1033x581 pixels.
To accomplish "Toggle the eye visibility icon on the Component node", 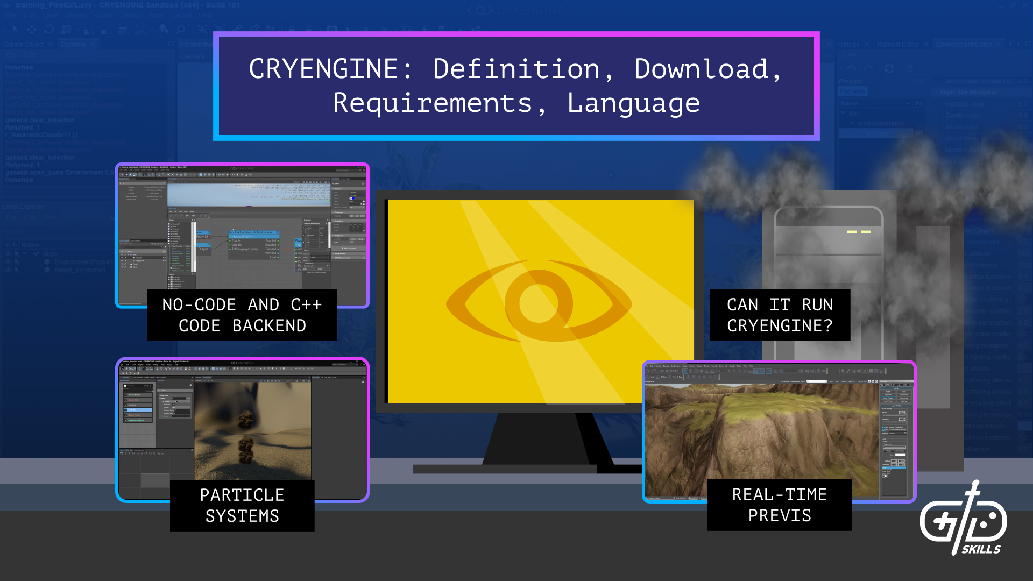I will point(147,386).
